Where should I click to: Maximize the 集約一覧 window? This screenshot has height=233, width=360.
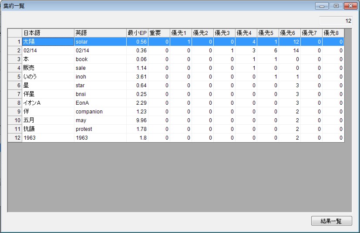tap(336, 6)
